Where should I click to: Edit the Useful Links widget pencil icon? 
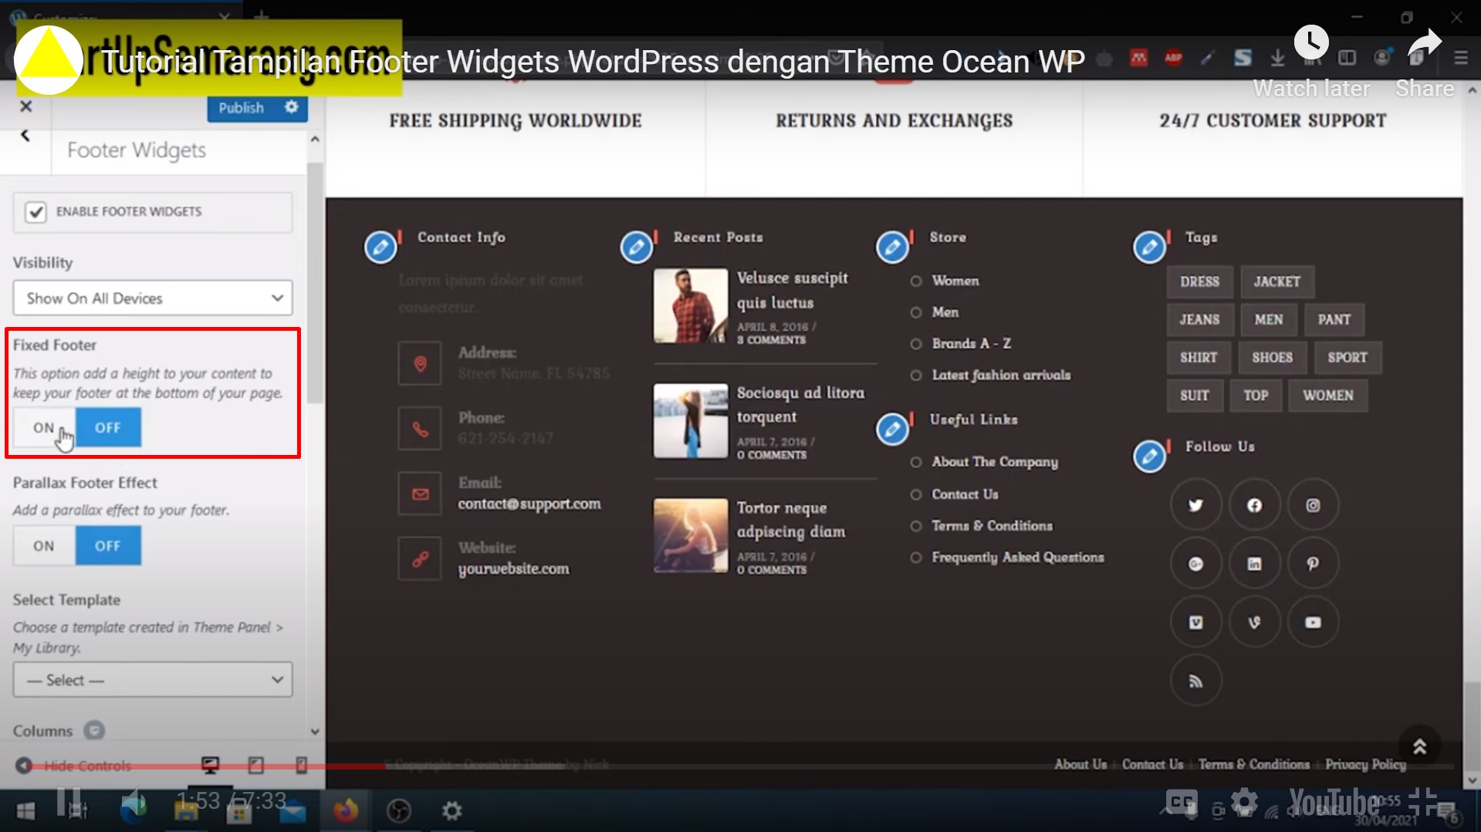[892, 429]
